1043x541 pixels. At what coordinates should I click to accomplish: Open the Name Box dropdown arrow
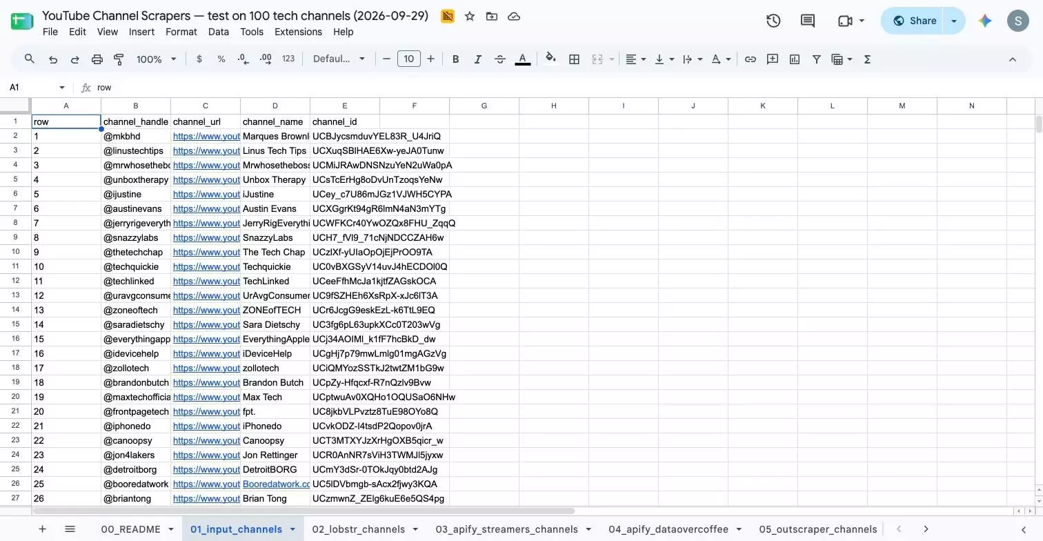point(62,88)
